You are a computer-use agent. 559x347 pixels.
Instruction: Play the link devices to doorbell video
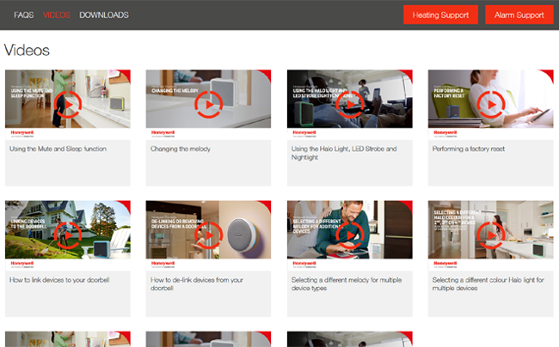[68, 235]
